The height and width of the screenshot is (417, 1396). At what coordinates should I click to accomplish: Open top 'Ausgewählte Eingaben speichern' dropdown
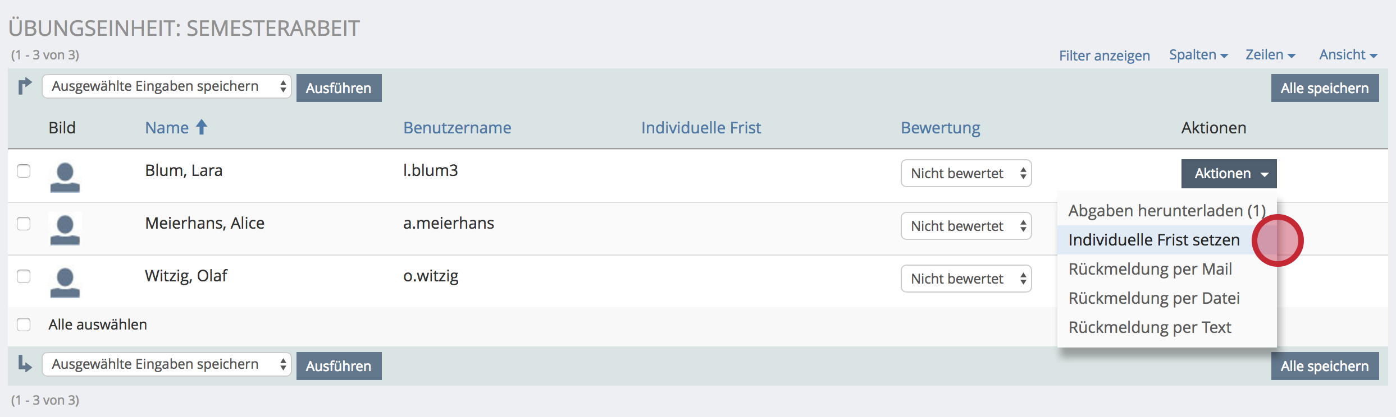[x=166, y=86]
